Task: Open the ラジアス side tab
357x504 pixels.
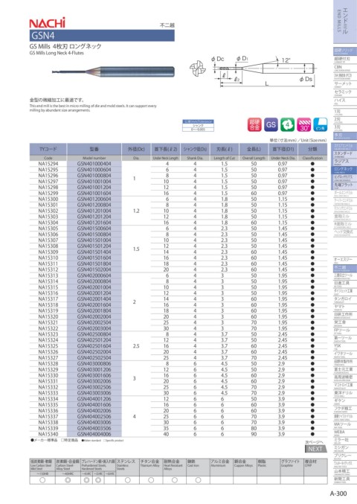Action: pyautogui.click(x=345, y=162)
